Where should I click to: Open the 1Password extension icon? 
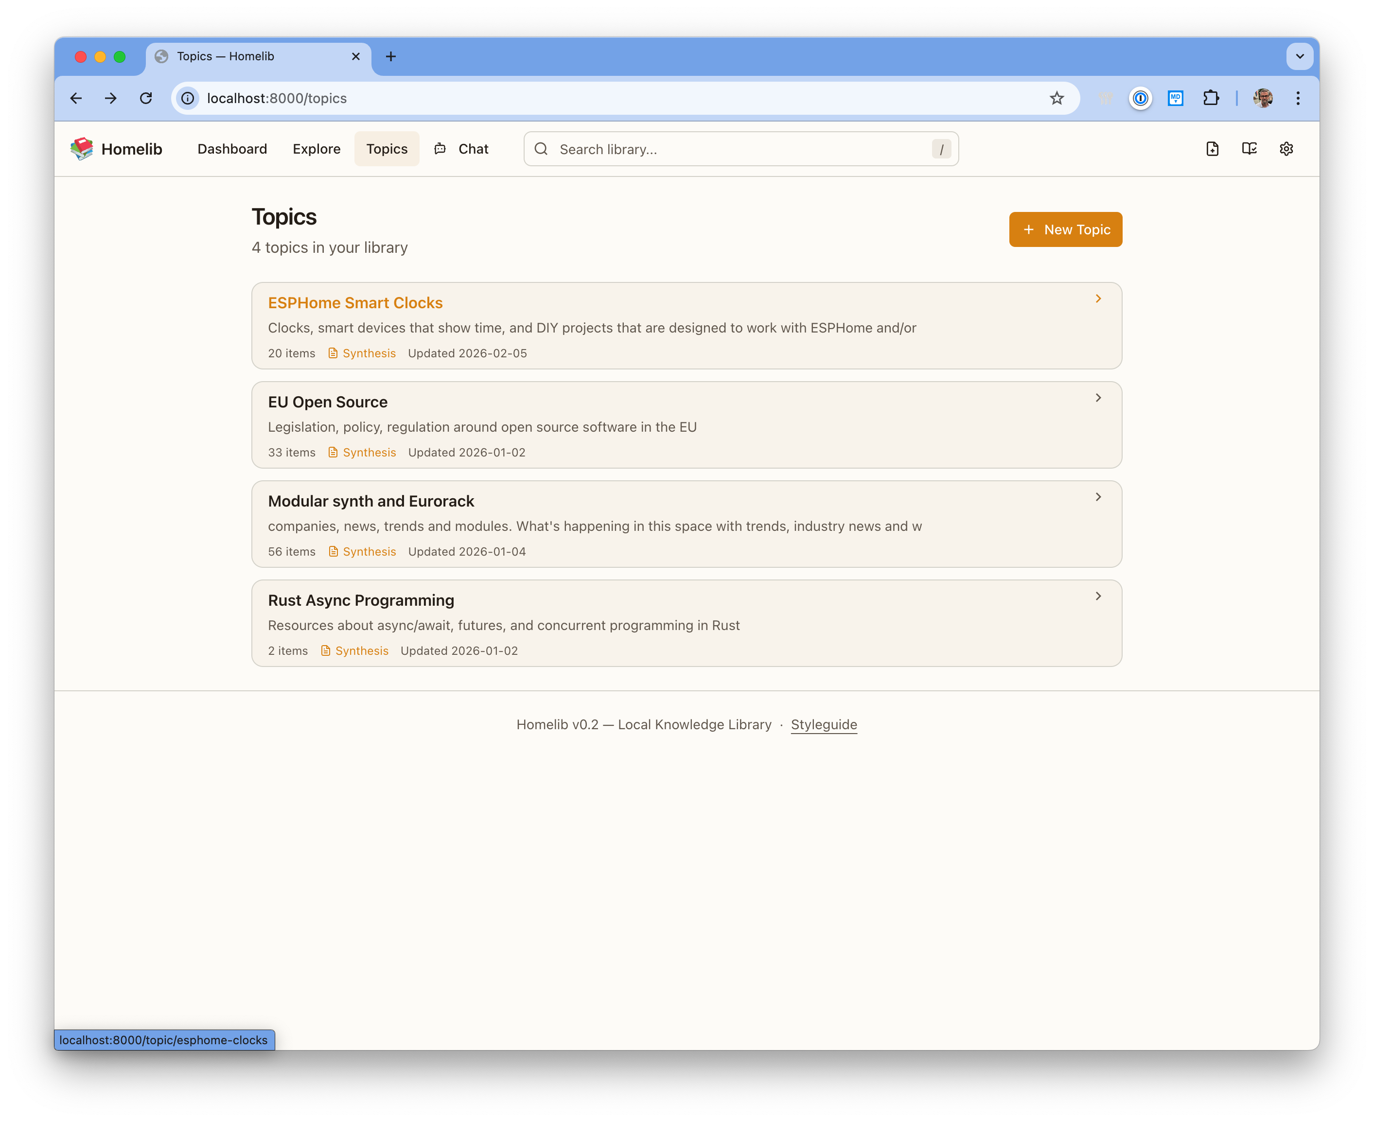point(1141,98)
